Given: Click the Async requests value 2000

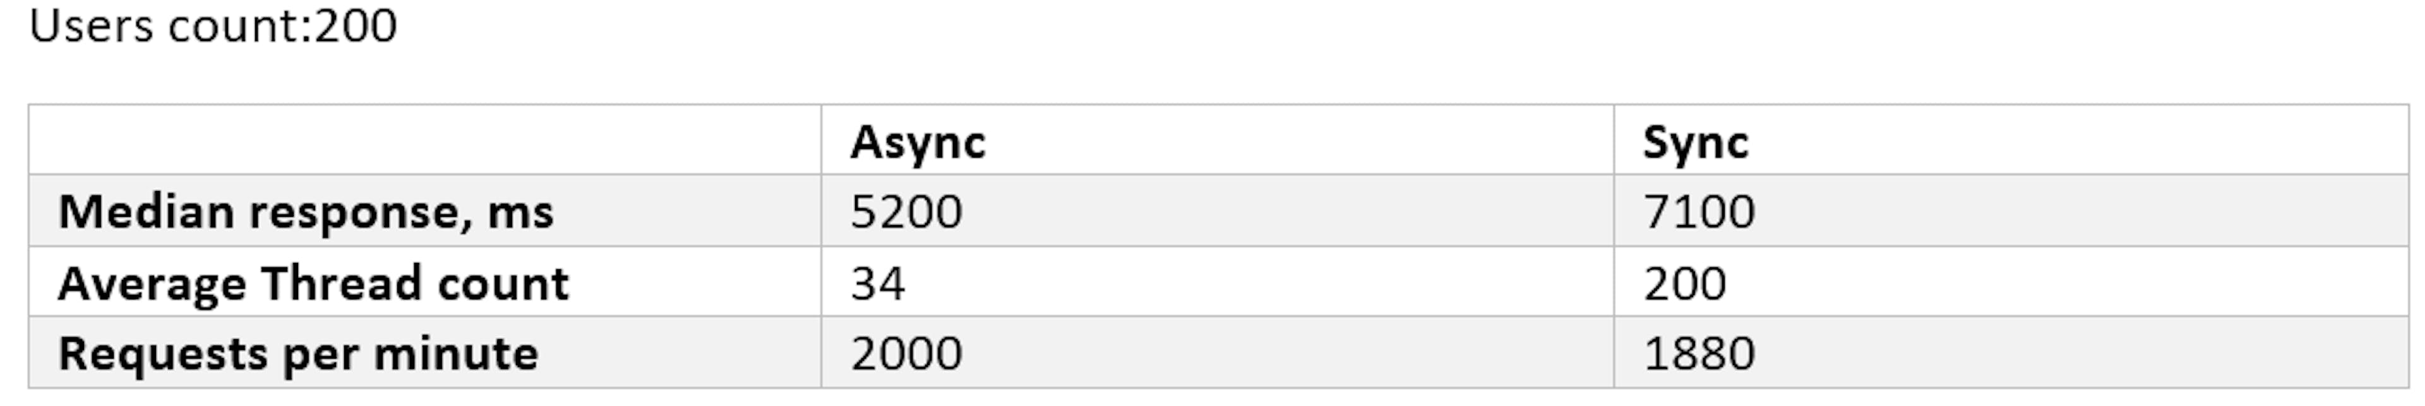Looking at the screenshot, I should (906, 354).
